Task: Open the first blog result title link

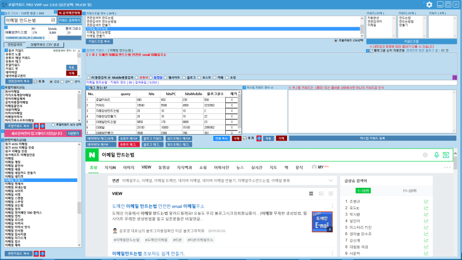Action: coord(158,206)
